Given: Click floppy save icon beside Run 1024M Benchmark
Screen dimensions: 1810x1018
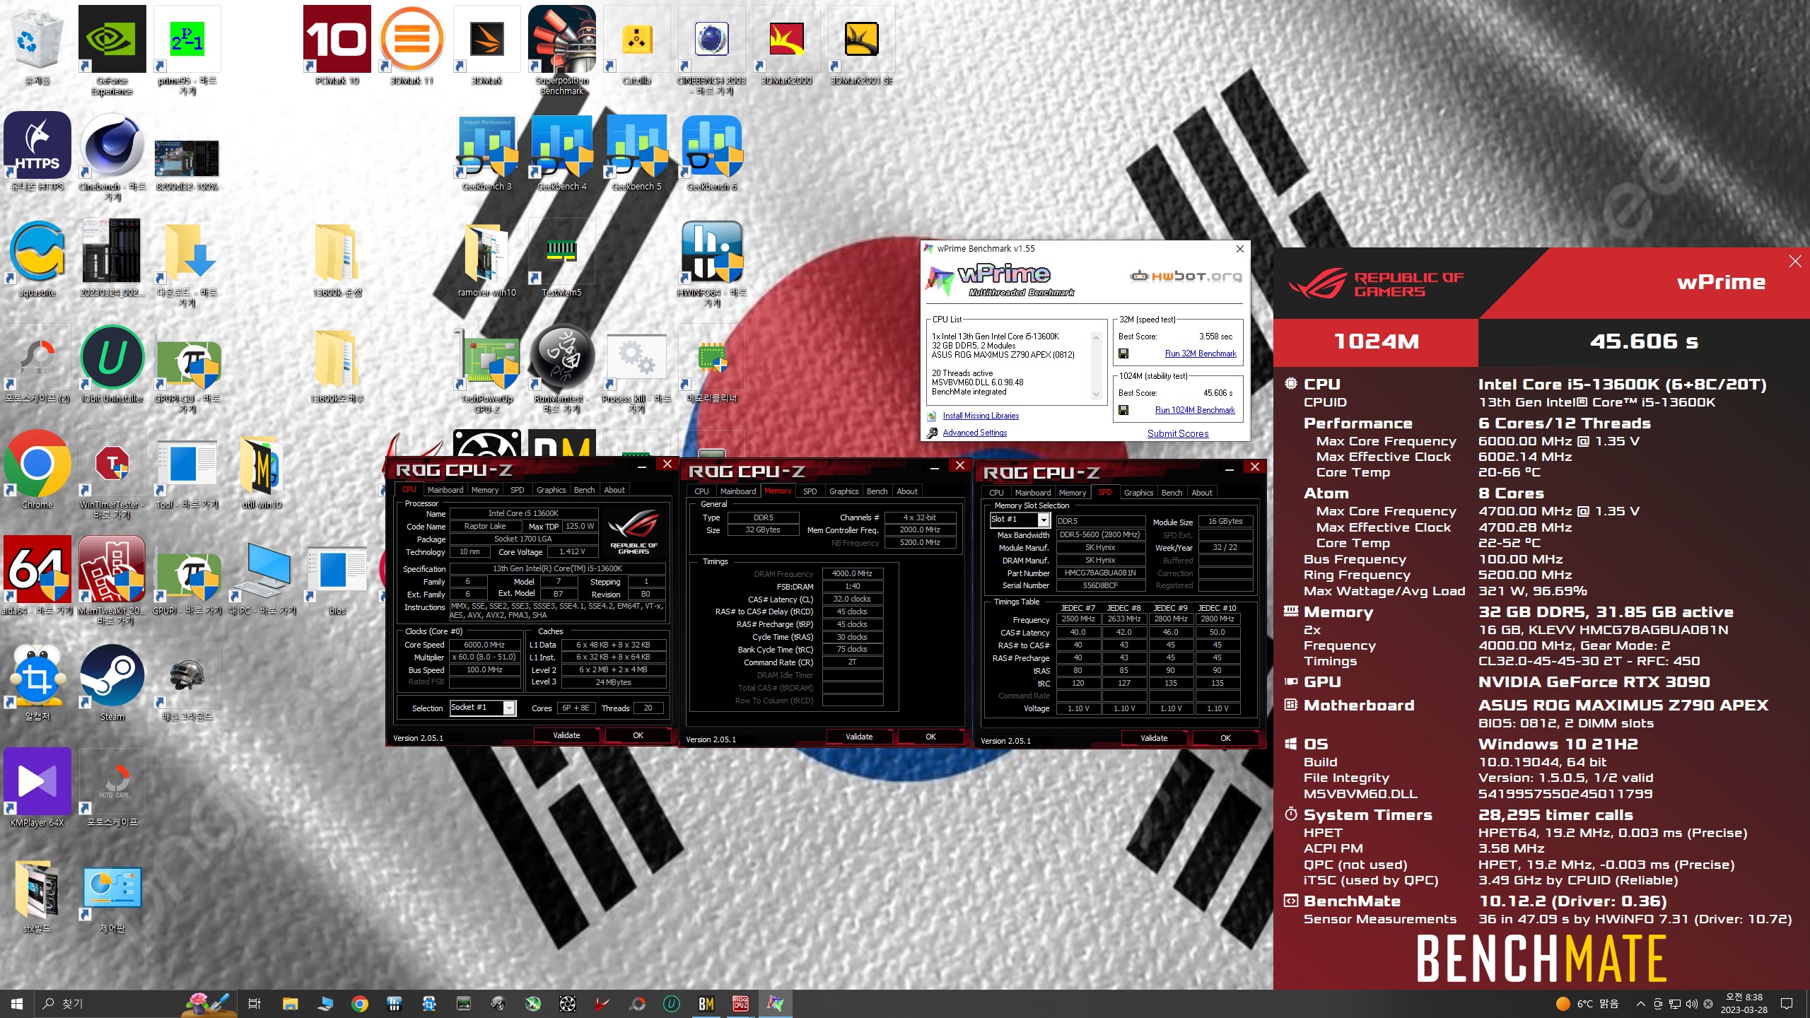Looking at the screenshot, I should [x=1123, y=410].
